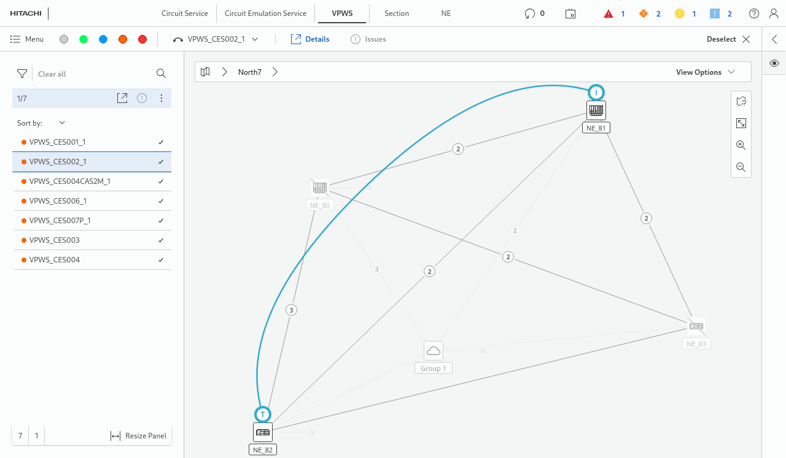Switch to Circuit Emulation Service tab

[x=265, y=13]
